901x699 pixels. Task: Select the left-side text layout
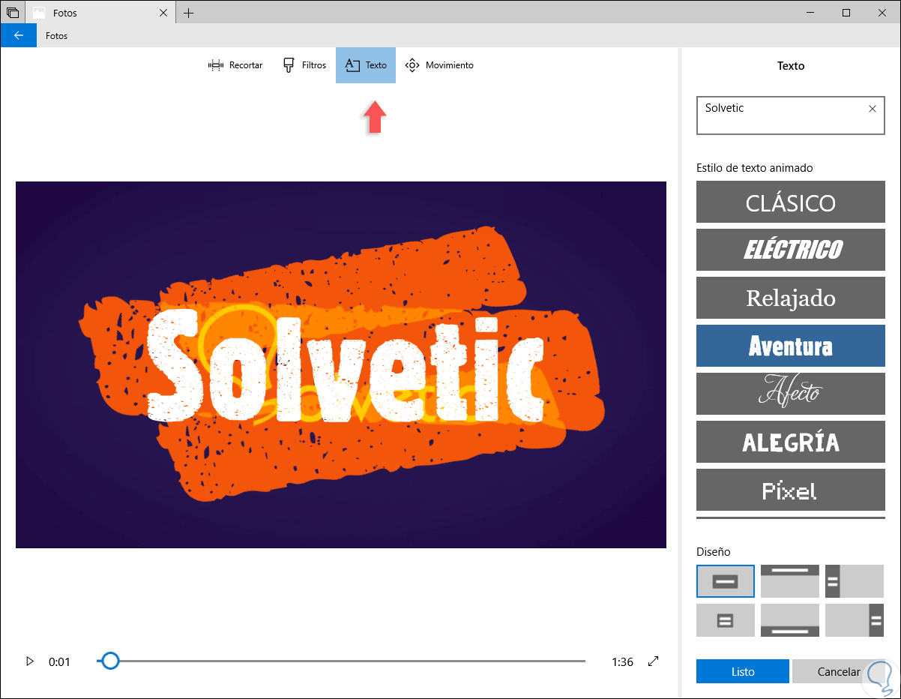tap(855, 581)
